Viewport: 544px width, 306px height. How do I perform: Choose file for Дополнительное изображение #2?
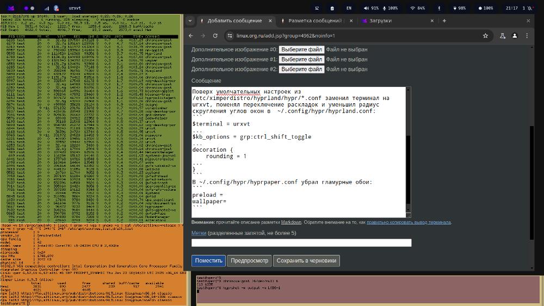[x=301, y=69]
